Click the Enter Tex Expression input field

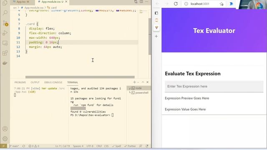214,86
